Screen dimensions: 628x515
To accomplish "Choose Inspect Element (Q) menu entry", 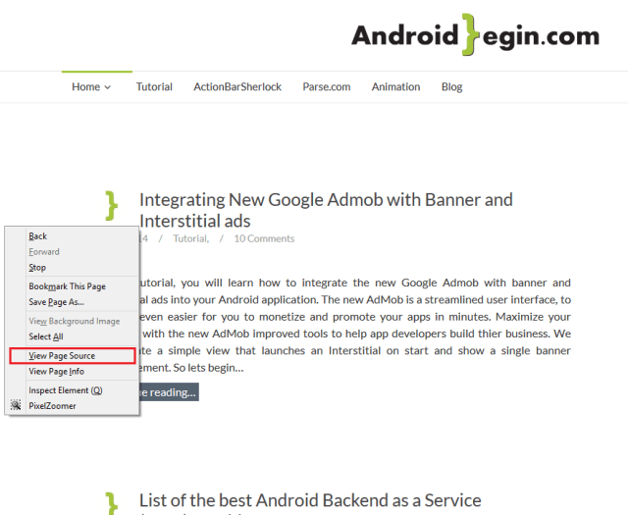I will coord(74,390).
